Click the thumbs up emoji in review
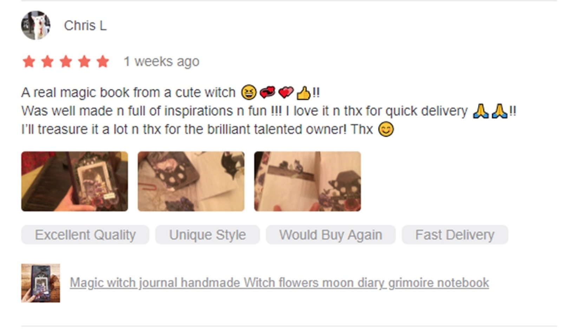This screenshot has width=562, height=333. coord(303,93)
